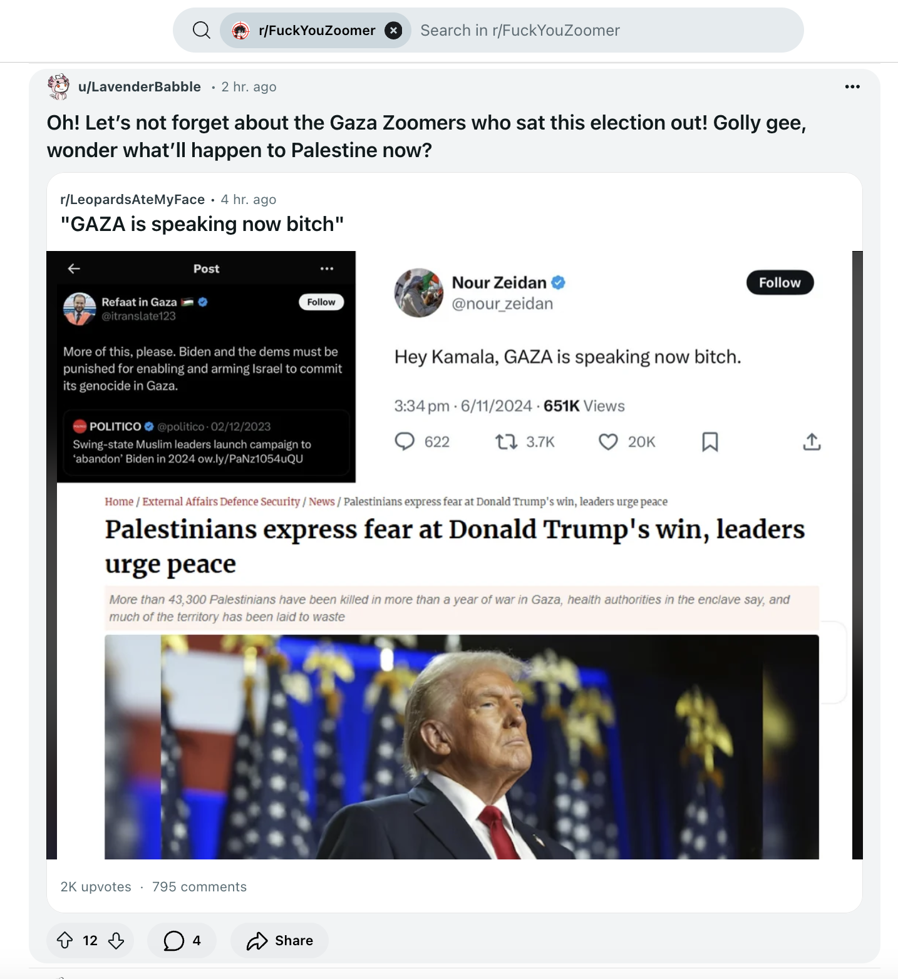Open comments via the speech bubble icon
The width and height of the screenshot is (898, 979).
[x=173, y=940]
